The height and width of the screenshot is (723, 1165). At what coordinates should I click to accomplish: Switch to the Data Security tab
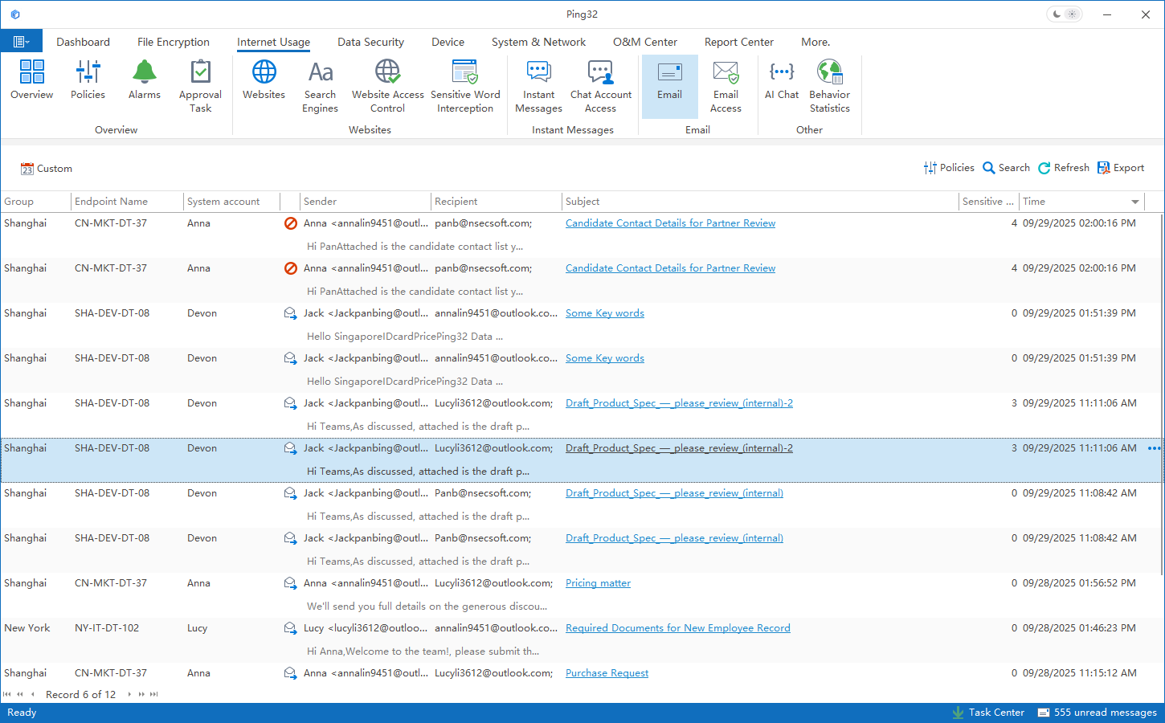click(370, 42)
